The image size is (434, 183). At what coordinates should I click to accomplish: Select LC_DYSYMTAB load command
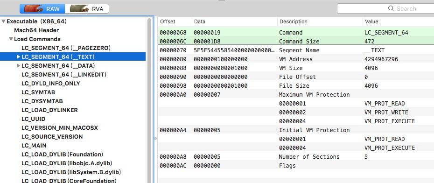click(42, 101)
